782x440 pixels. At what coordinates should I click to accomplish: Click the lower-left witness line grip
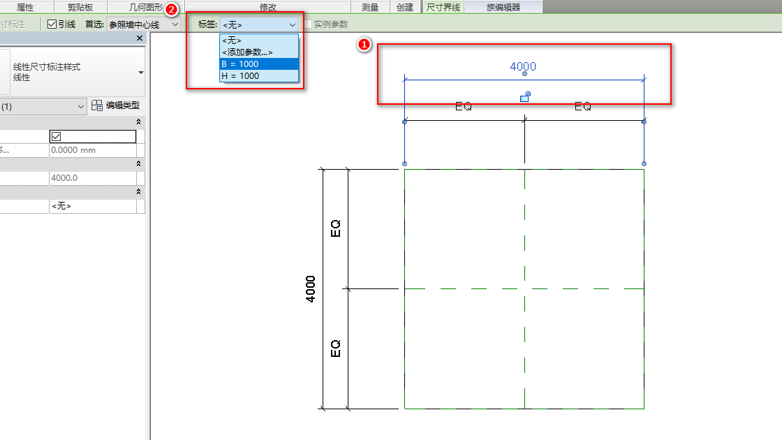point(404,163)
